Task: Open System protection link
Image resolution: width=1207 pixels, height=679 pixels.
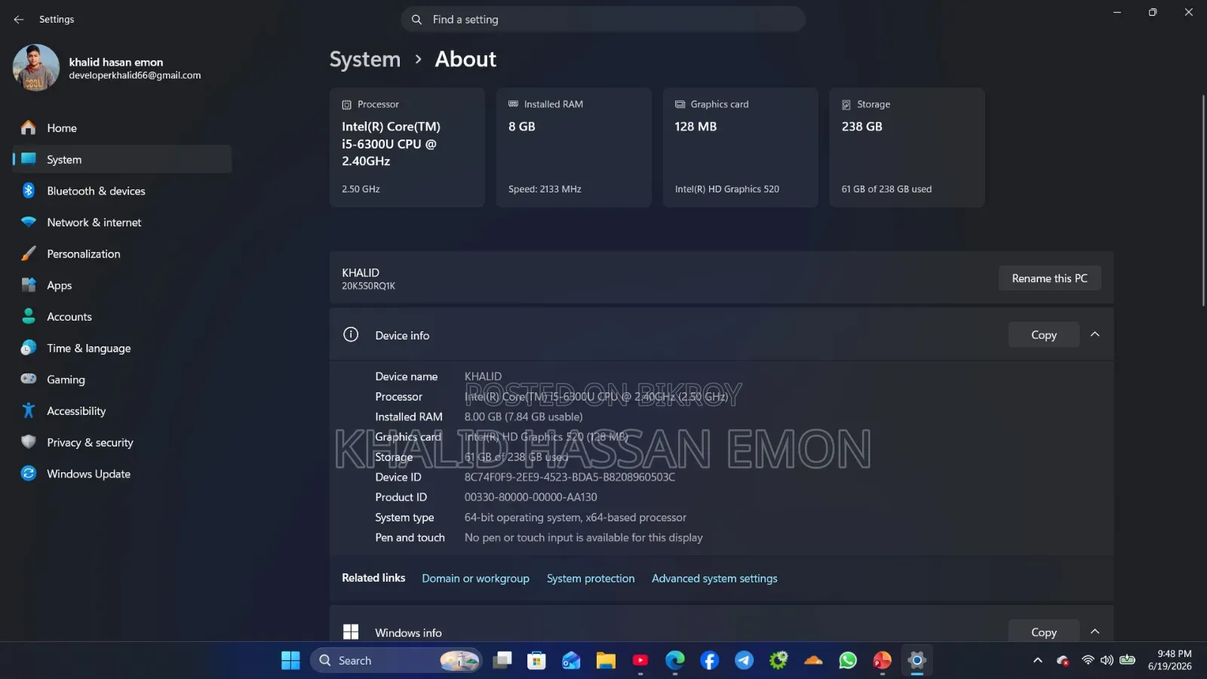Action: click(591, 579)
